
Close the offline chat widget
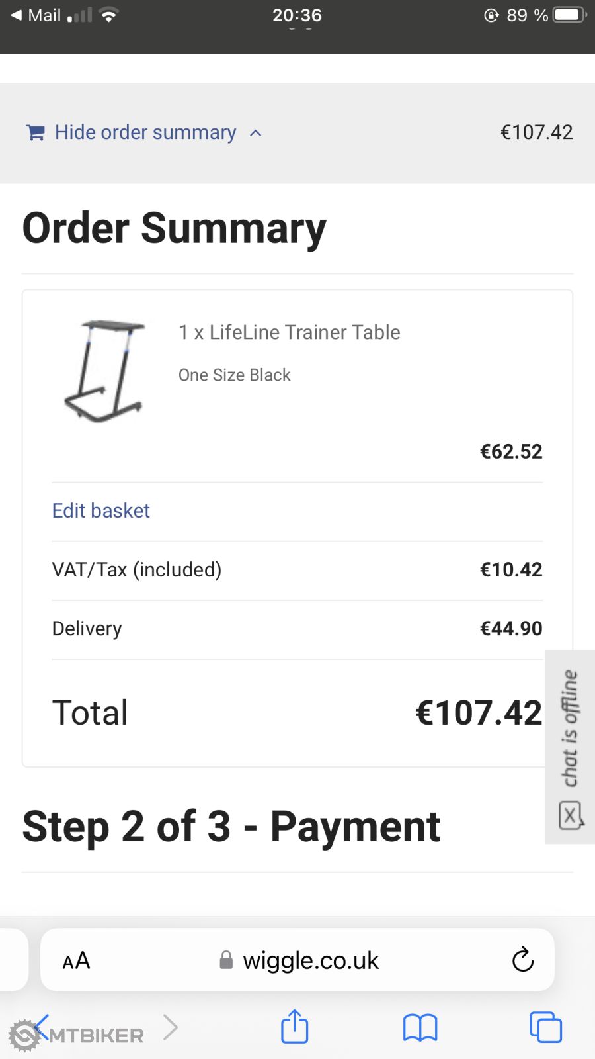click(570, 815)
